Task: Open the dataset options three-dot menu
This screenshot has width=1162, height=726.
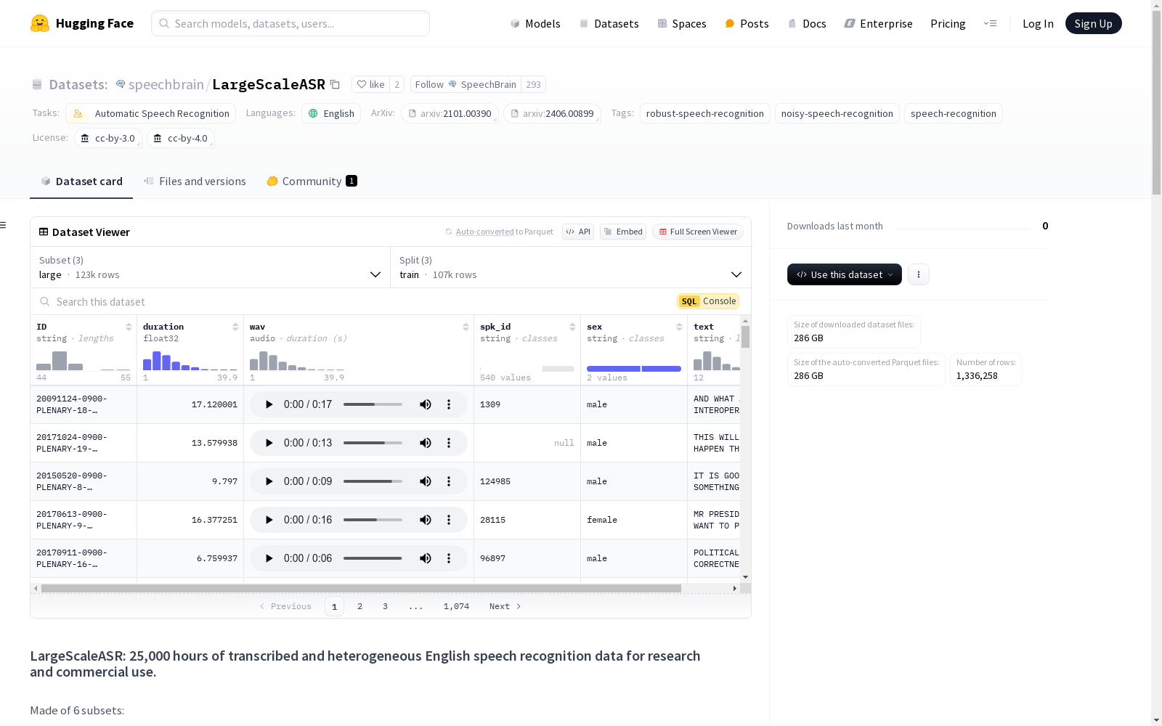Action: pyautogui.click(x=919, y=274)
